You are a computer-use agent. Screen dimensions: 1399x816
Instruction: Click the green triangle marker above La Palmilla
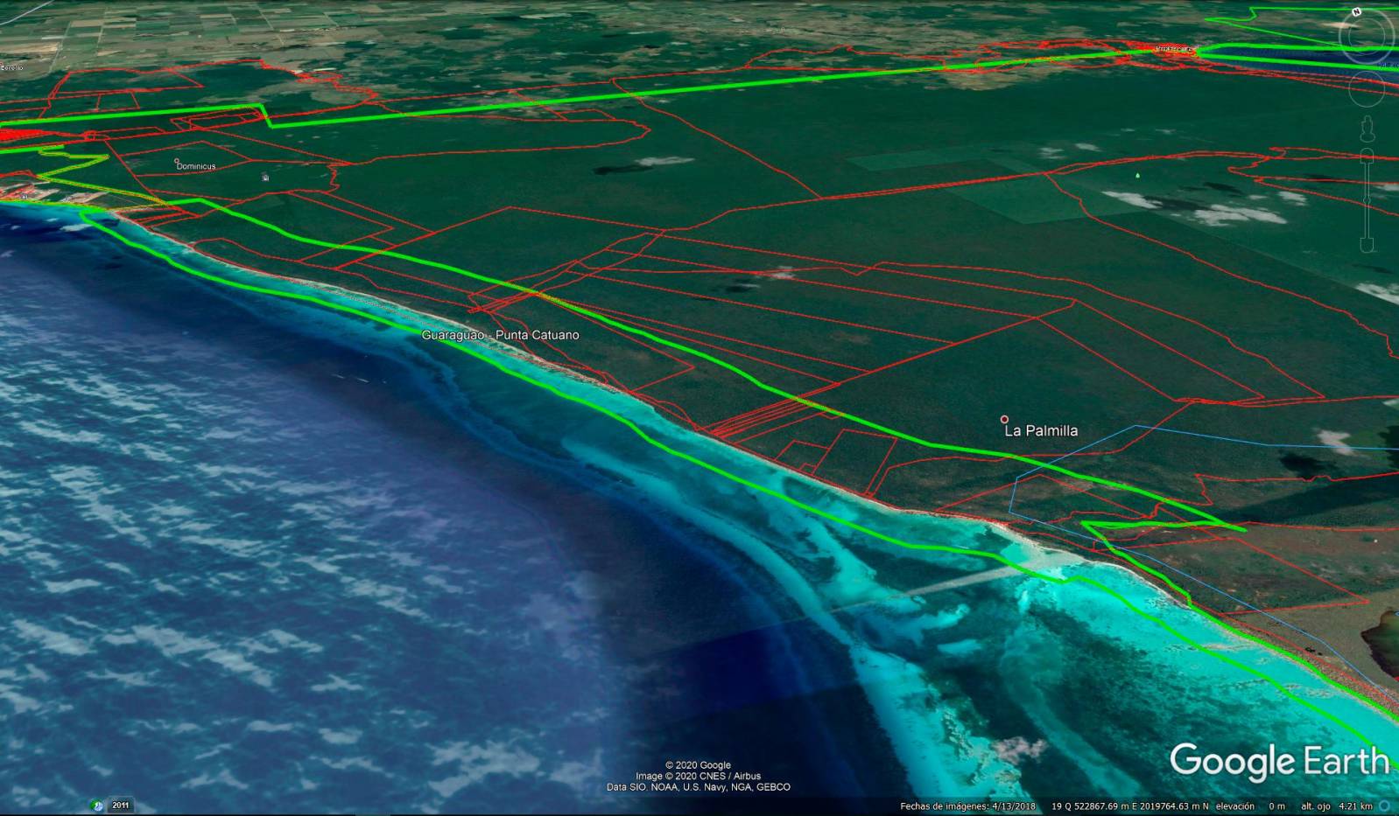[x=1137, y=175]
